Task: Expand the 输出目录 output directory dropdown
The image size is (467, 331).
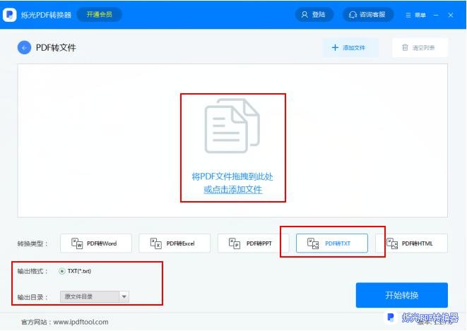Action: click(x=124, y=296)
